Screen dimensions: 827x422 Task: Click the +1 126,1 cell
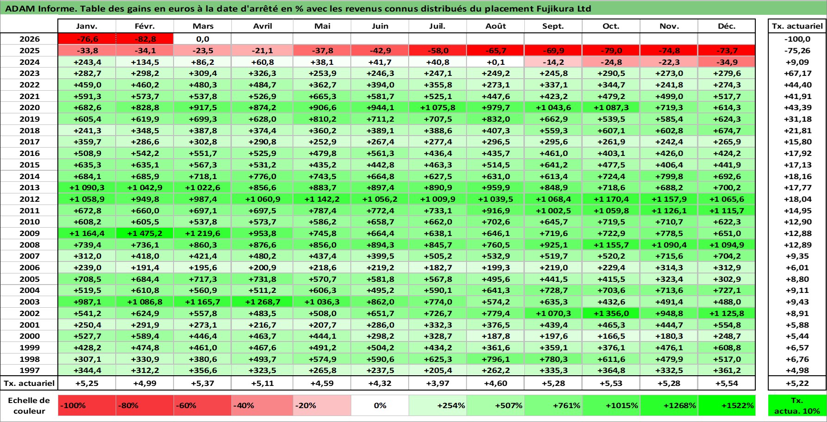point(669,211)
